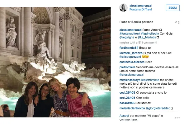Click the #lapinellacity hashtag
The width and height of the screenshot is (184, 124).
[x=150, y=34]
